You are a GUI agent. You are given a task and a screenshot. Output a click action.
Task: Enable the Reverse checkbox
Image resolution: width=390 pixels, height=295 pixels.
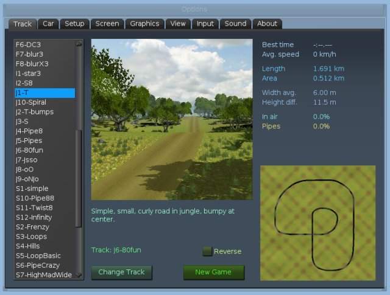click(207, 251)
